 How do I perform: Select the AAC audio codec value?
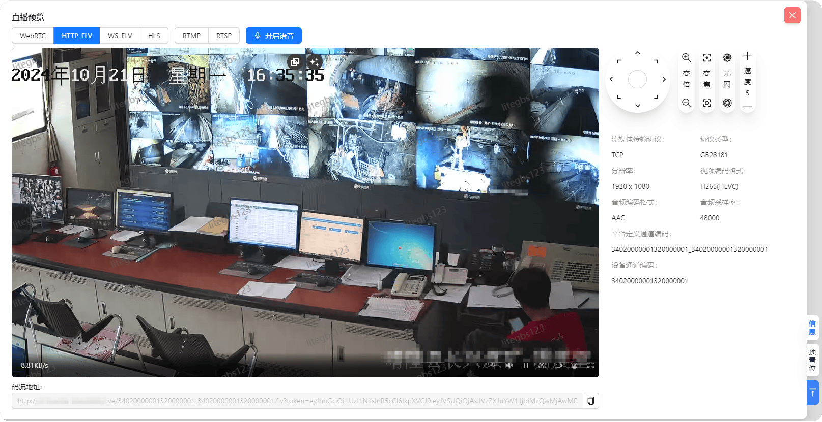[x=618, y=218]
